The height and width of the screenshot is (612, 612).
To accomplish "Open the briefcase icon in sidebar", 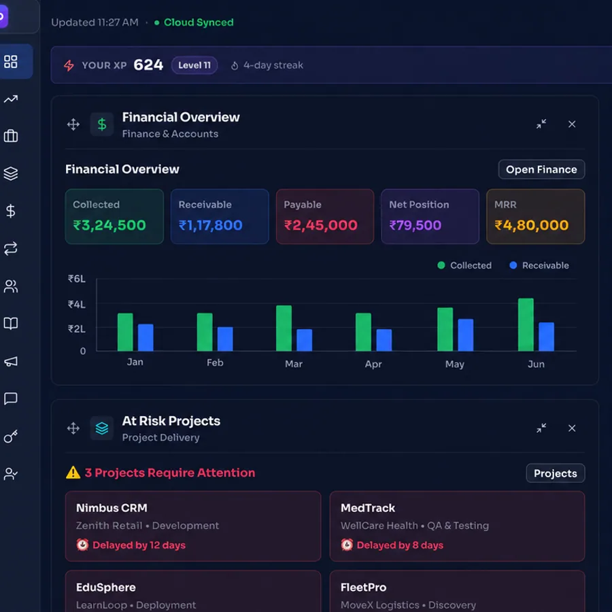I will click(x=10, y=136).
